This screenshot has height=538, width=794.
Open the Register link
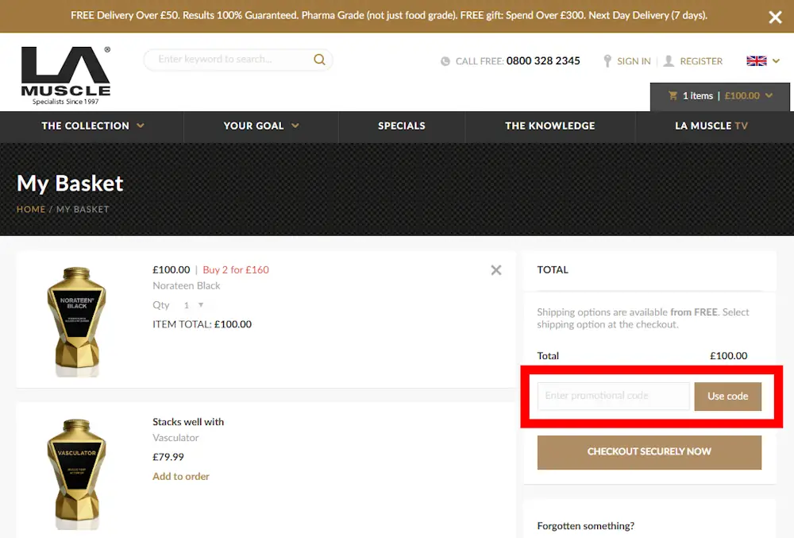[701, 61]
